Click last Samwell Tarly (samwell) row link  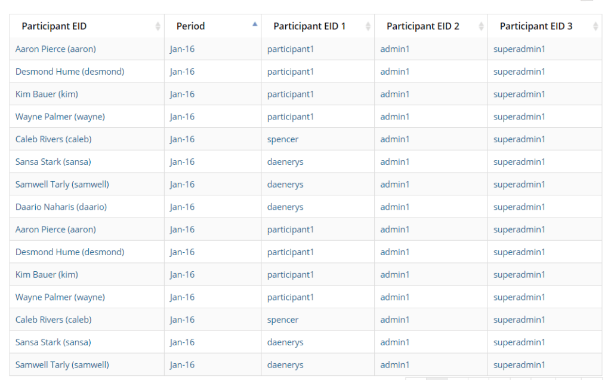tap(62, 364)
